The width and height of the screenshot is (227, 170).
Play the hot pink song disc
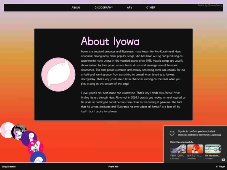pyautogui.click(x=36, y=148)
